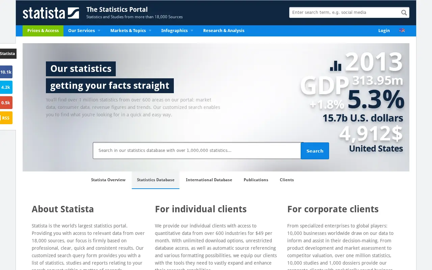Expand the Markets & Topics dropdown menu
This screenshot has height=270, width=432.
point(131,31)
